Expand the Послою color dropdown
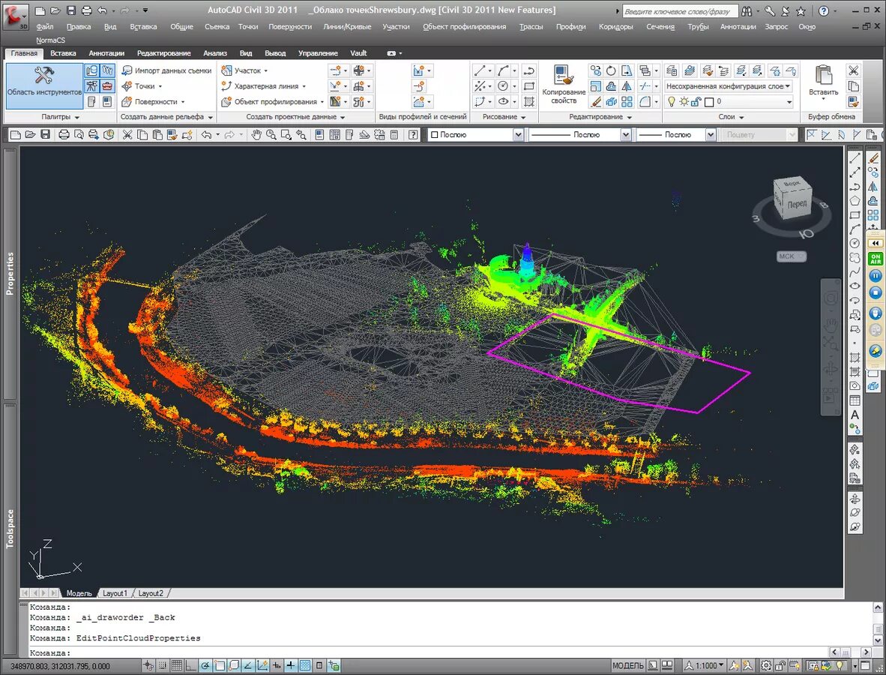This screenshot has width=886, height=675. click(476, 134)
